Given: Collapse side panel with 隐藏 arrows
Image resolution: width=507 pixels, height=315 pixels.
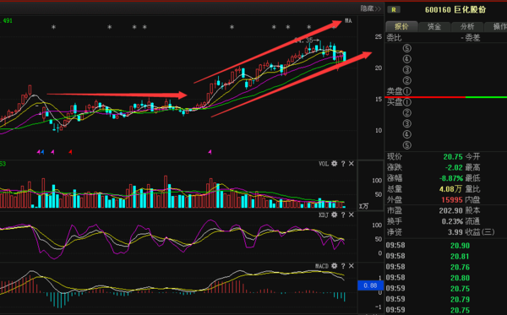Looking at the screenshot, I should pos(371,8).
